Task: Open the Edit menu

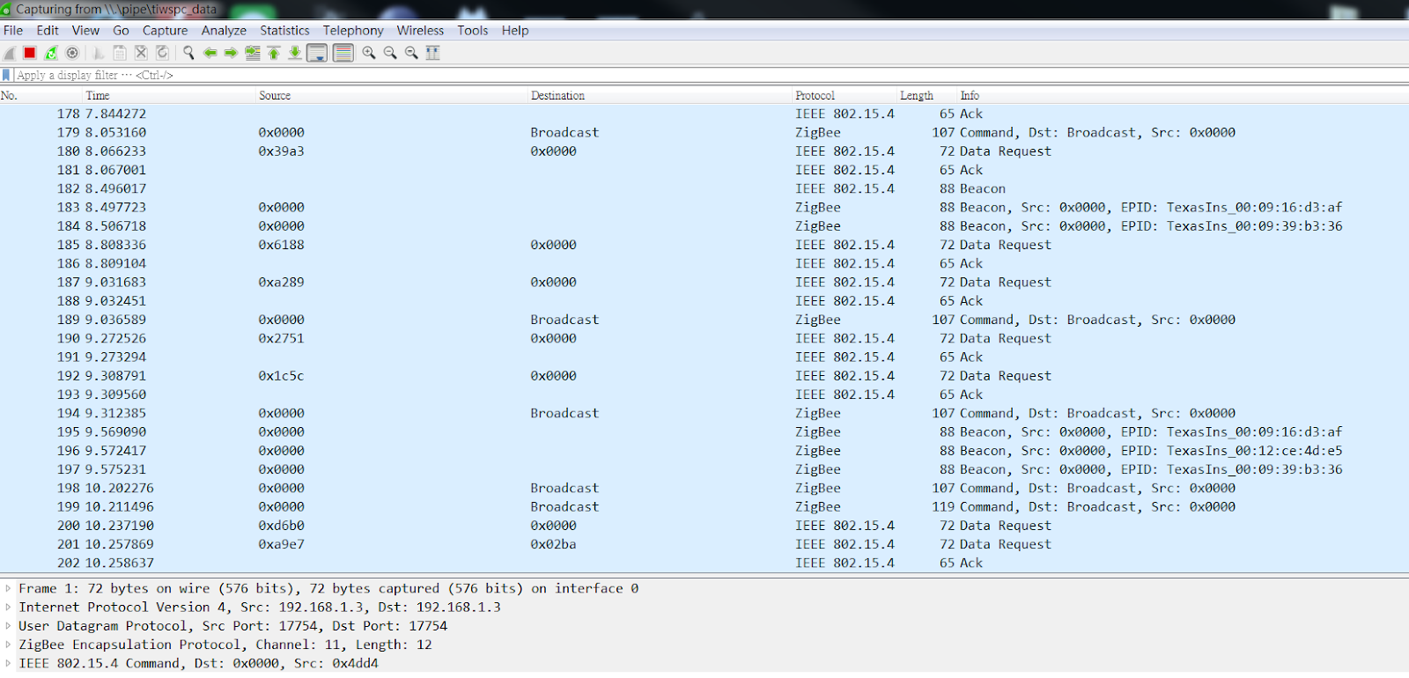Action: pyautogui.click(x=48, y=31)
